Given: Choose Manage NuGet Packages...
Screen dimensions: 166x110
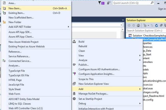Looking at the screenshot, I should pos(107,94).
